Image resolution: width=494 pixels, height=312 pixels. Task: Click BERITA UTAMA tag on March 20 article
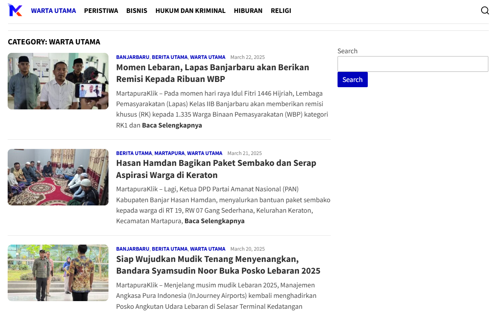coord(170,249)
